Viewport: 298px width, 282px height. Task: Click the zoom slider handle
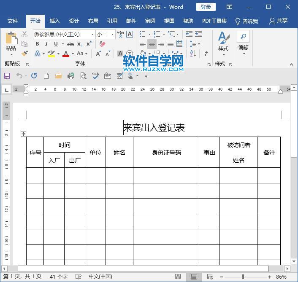point(243,277)
